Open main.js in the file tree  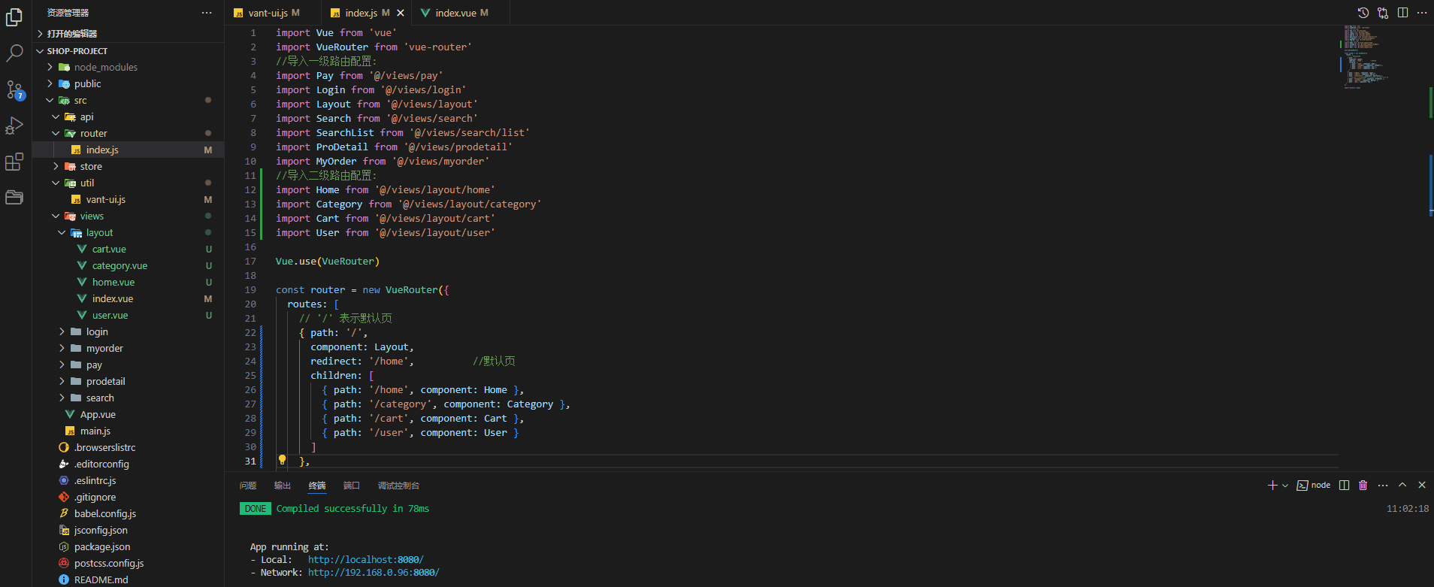tap(129, 431)
